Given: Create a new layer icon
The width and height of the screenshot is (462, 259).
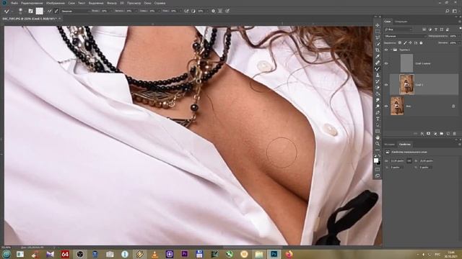Looking at the screenshot, I should pyautogui.click(x=448, y=134).
